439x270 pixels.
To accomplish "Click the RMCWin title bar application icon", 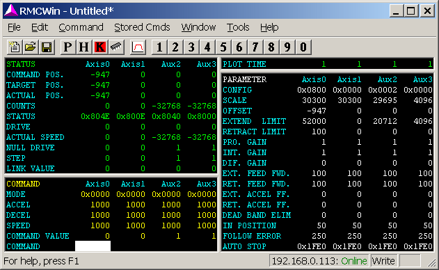I will point(11,10).
